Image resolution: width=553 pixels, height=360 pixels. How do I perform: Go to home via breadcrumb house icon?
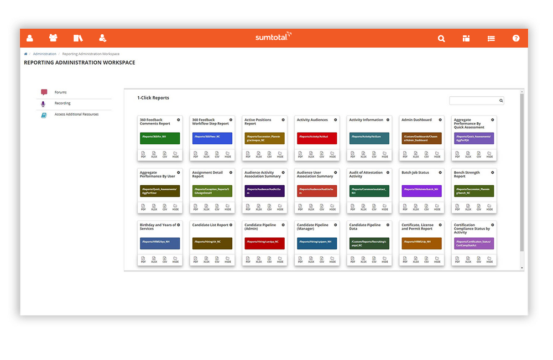[25, 54]
